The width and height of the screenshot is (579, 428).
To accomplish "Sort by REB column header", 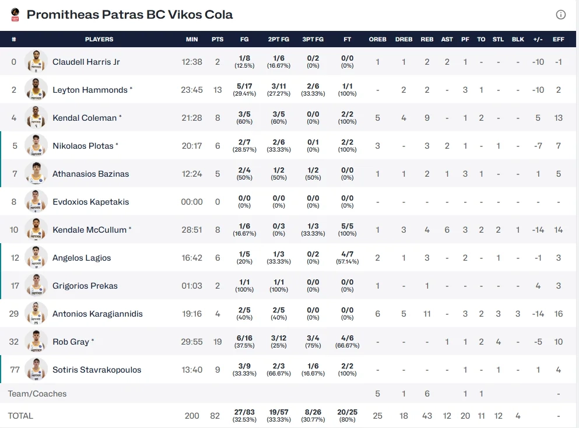I will 427,40.
